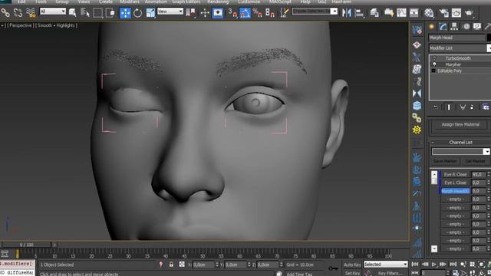Image resolution: width=491 pixels, height=276 pixels.
Task: Click the Eye R Close channel button
Action: [x=455, y=174]
